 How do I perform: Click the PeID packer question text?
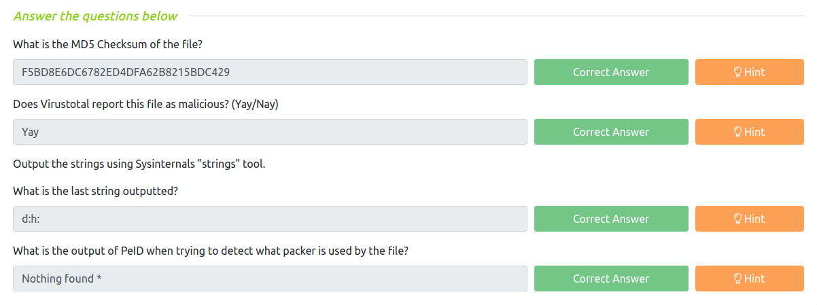click(x=211, y=251)
